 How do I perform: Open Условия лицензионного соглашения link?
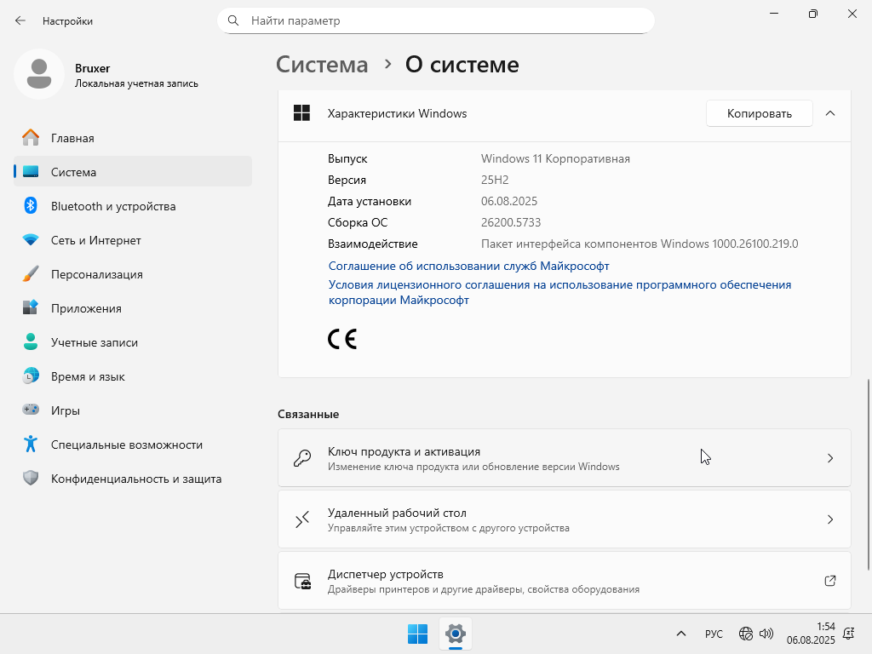(559, 292)
